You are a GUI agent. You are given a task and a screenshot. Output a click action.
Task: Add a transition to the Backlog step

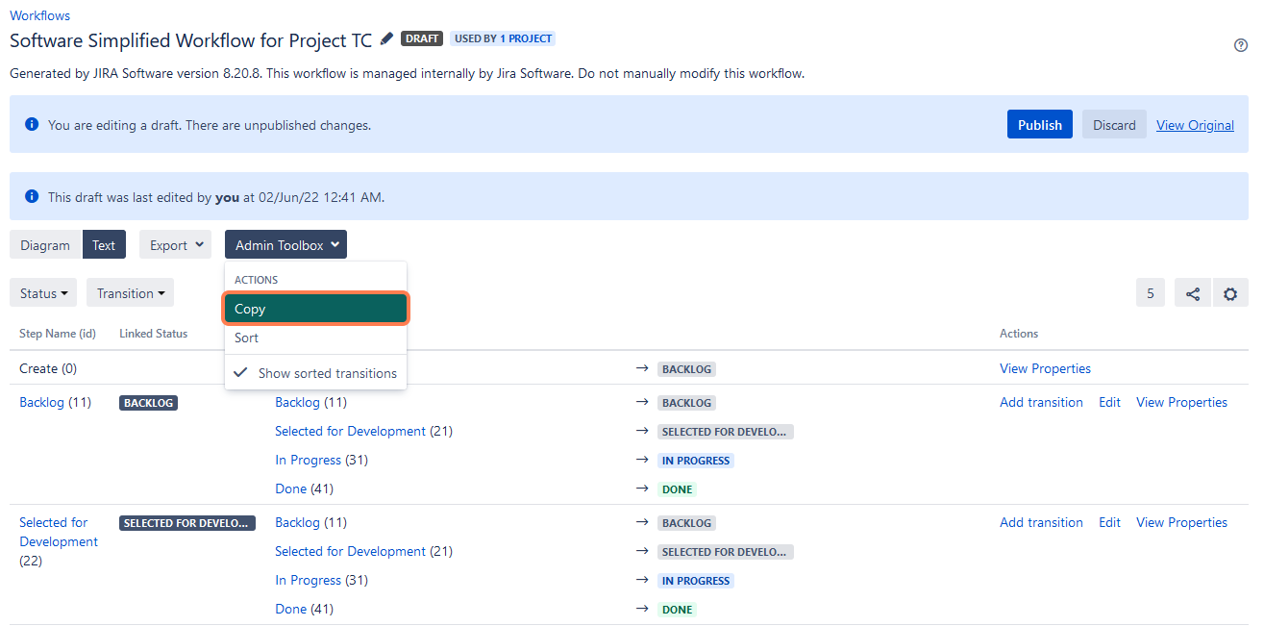[x=1041, y=402]
